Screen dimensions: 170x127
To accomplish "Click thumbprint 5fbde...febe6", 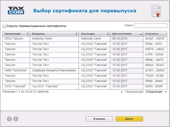I will [x=154, y=81].
